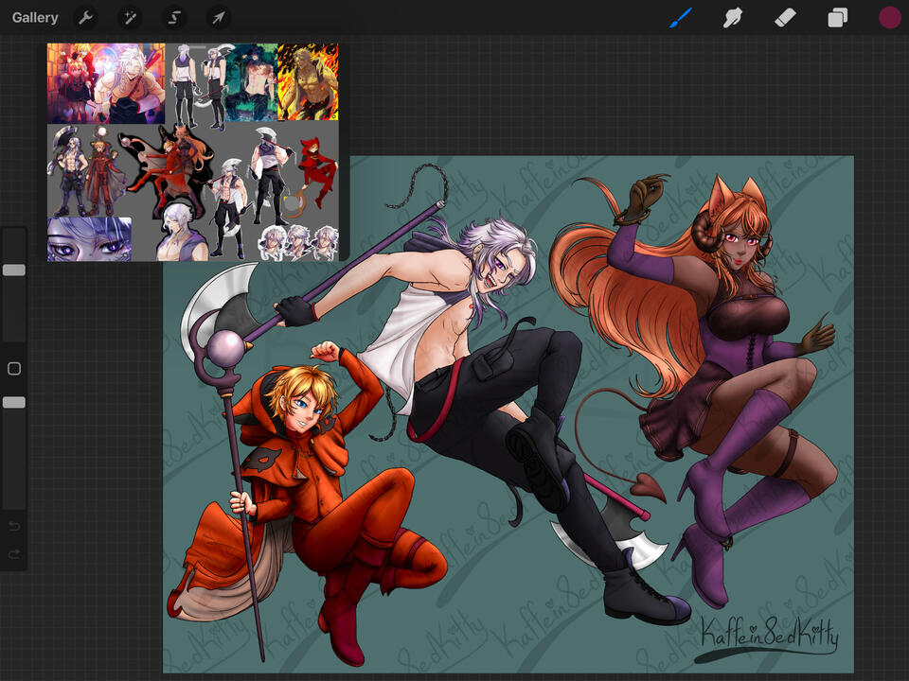The image size is (909, 681).
Task: Return to the Gallery
Action: click(x=35, y=18)
